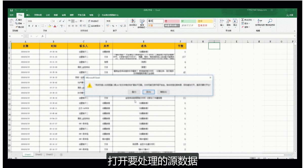Apply the Check Cell (检查单元格) style
Viewport: 303px width, 168px height.
pos(172,26)
